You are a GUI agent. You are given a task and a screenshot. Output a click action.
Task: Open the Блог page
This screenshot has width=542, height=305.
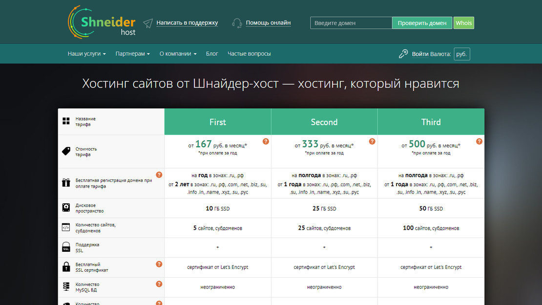212,54
